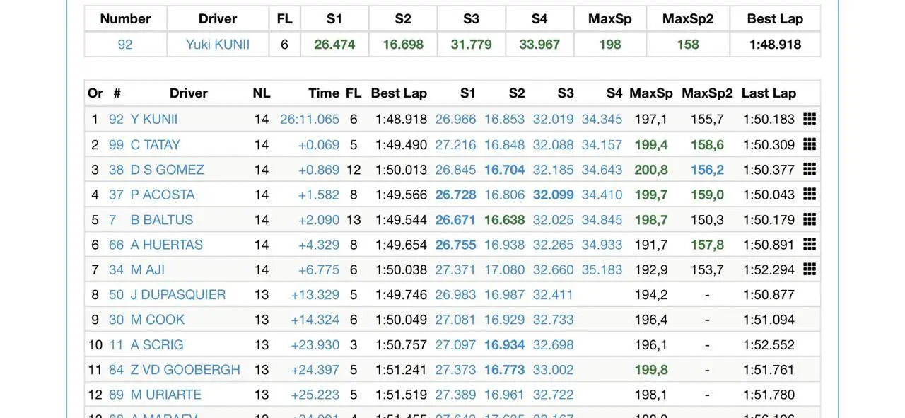Open driver J DUPASQUIER details

[x=178, y=295]
